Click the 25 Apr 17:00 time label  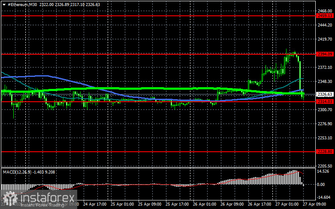point(177,204)
